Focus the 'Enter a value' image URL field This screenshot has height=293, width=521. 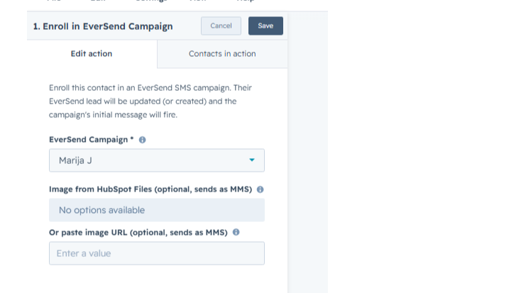[x=157, y=253]
